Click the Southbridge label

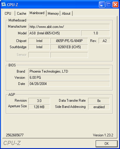click(x=18, y=47)
